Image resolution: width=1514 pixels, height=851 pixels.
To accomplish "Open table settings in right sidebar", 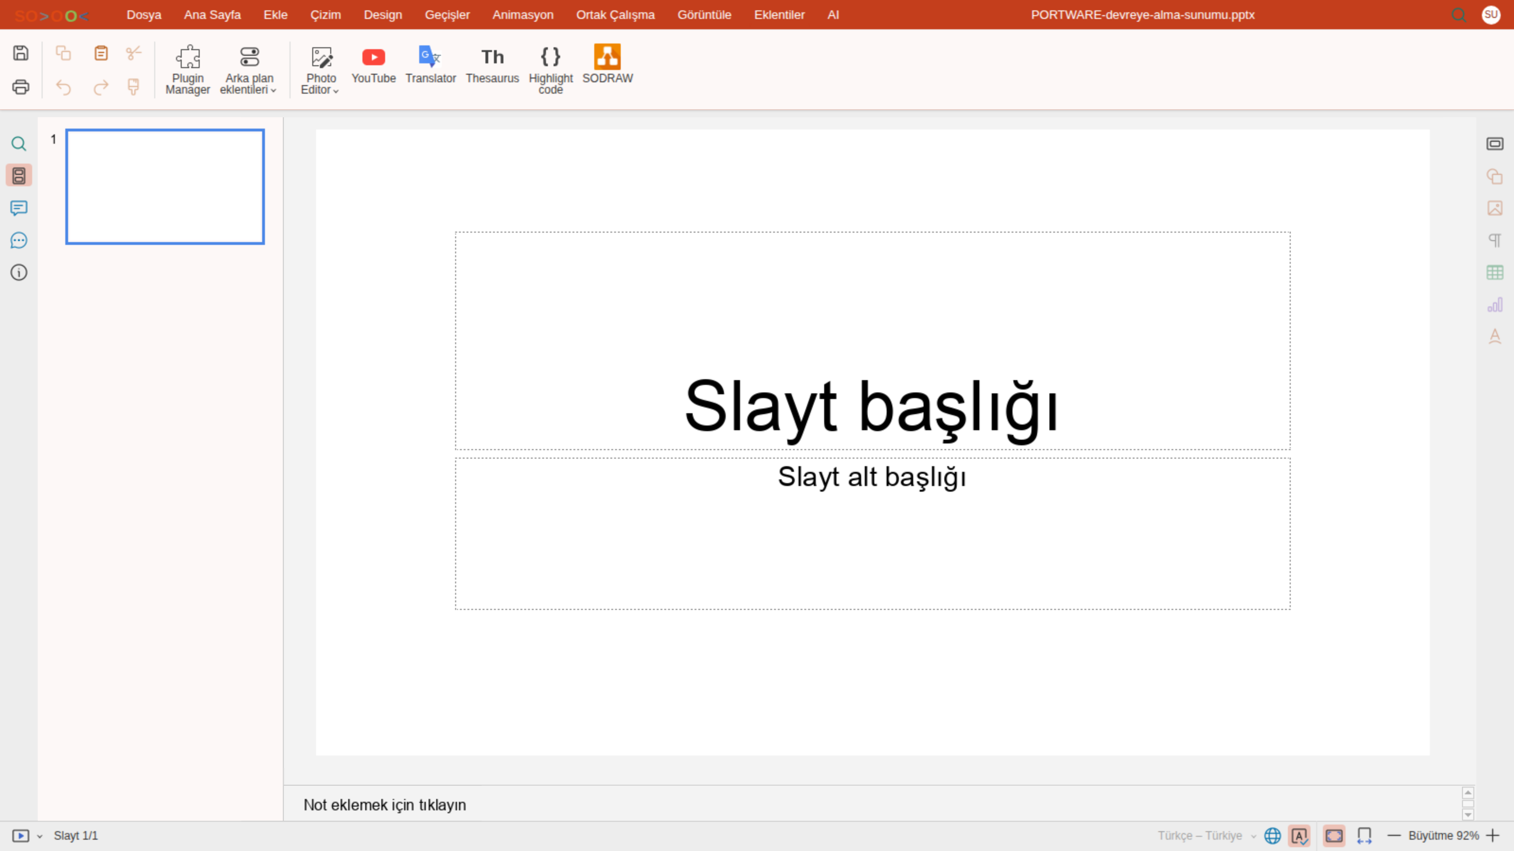I will click(1495, 272).
